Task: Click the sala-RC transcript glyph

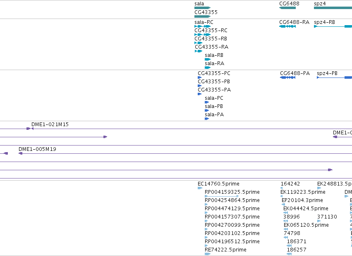Action: (x=203, y=26)
